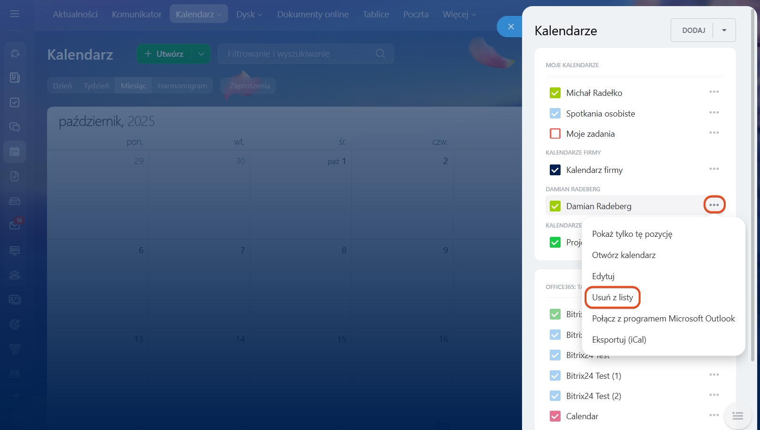Select Eksportuj (iCal)

tap(619, 340)
